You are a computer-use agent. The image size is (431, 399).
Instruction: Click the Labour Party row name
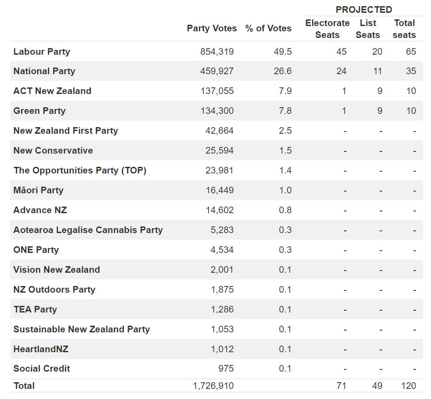click(41, 52)
